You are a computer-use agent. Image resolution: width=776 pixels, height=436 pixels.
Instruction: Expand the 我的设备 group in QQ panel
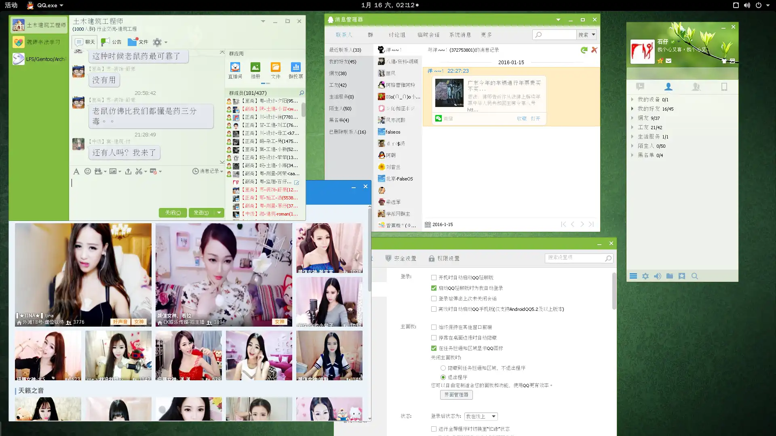point(632,100)
